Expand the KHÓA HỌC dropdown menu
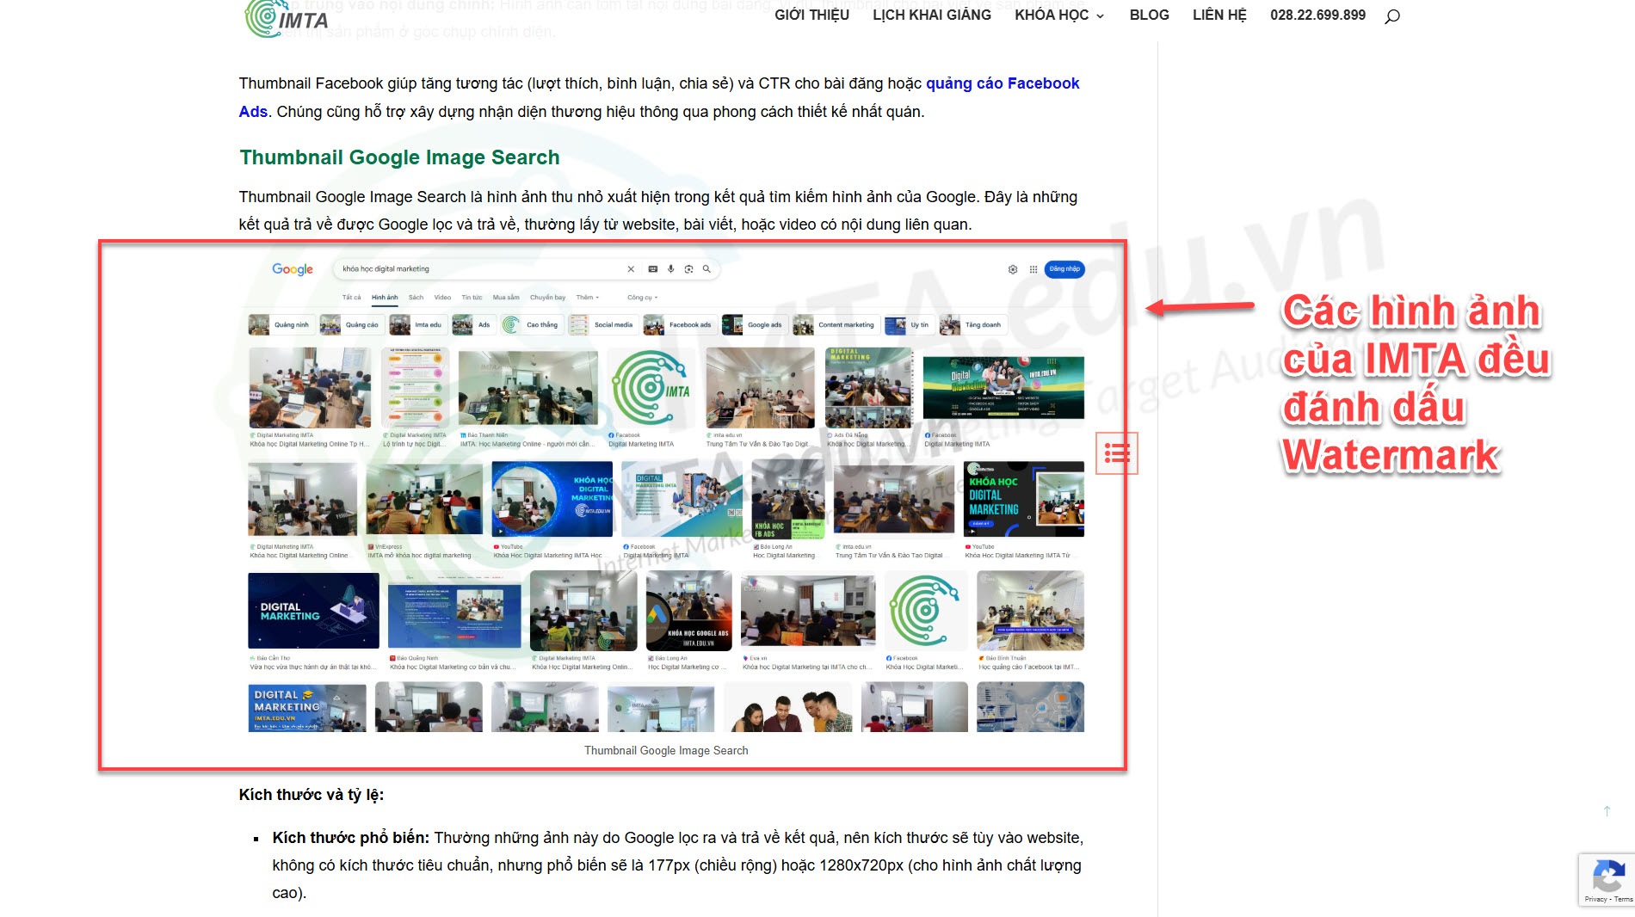Viewport: 1635px width, 917px height. point(1059,15)
